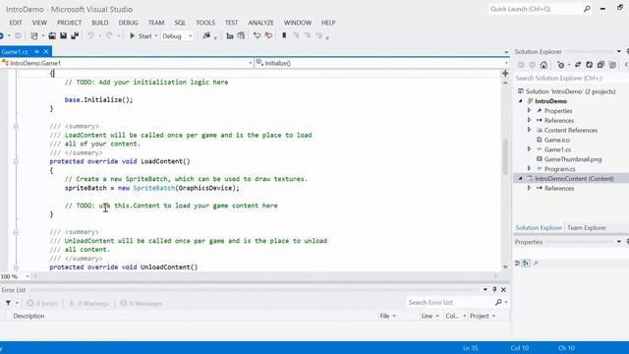Refresh the Solution Explorer
Screen dimensions: 629x354
tap(590, 65)
